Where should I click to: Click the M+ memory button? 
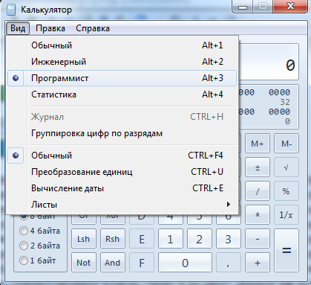click(x=258, y=144)
